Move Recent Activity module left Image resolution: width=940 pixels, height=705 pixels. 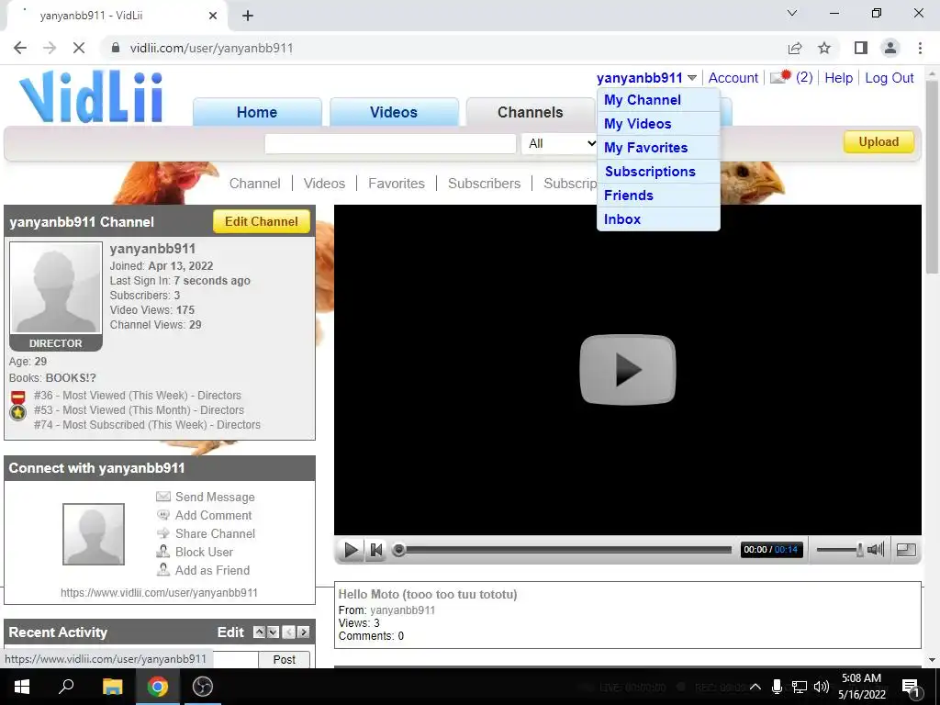(289, 632)
